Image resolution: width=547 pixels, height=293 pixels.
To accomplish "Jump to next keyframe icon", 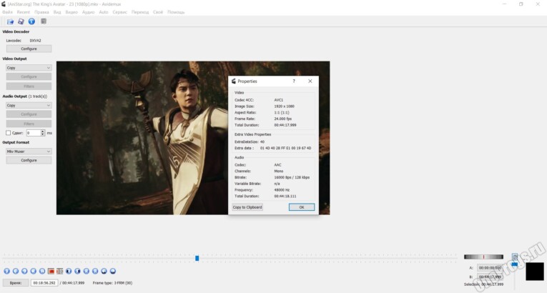I will [x=42, y=271].
